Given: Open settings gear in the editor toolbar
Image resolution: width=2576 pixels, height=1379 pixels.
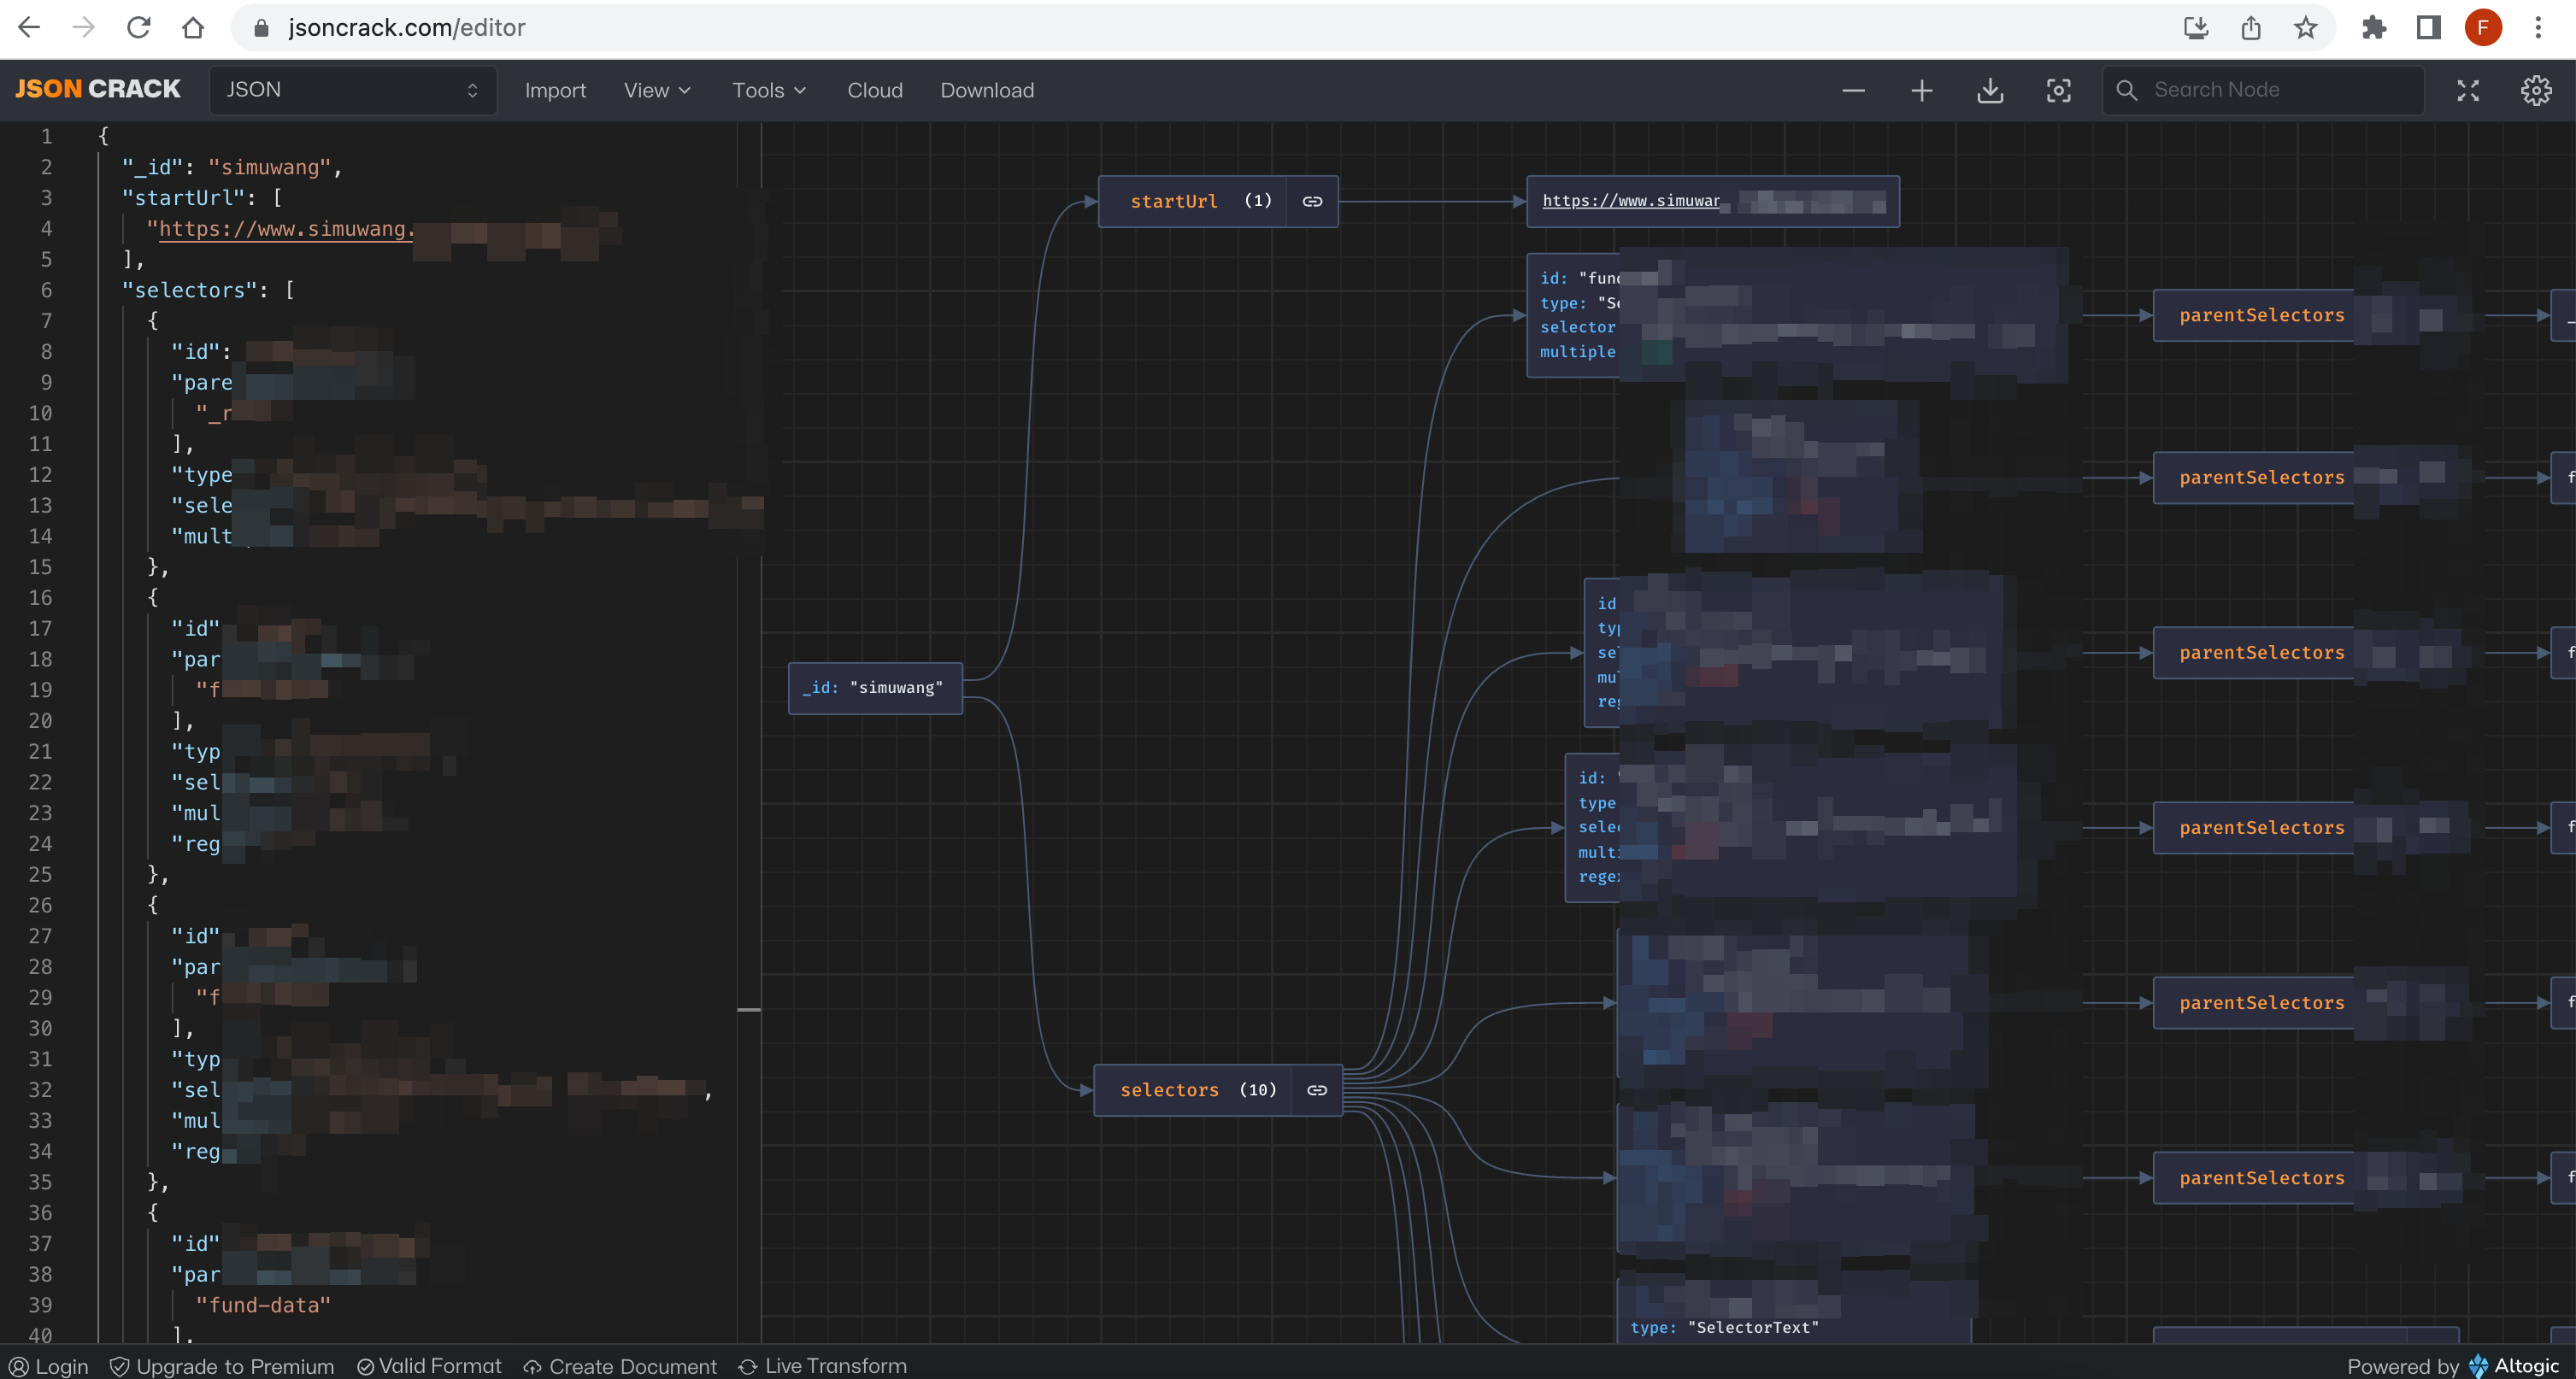Looking at the screenshot, I should pos(2536,90).
